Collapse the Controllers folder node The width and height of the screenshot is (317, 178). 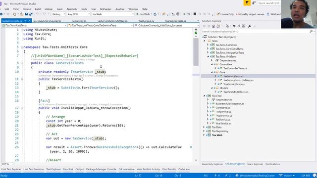212,64
